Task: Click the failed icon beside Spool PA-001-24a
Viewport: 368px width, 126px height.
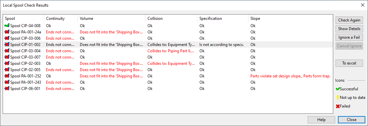Action: [x=7, y=32]
